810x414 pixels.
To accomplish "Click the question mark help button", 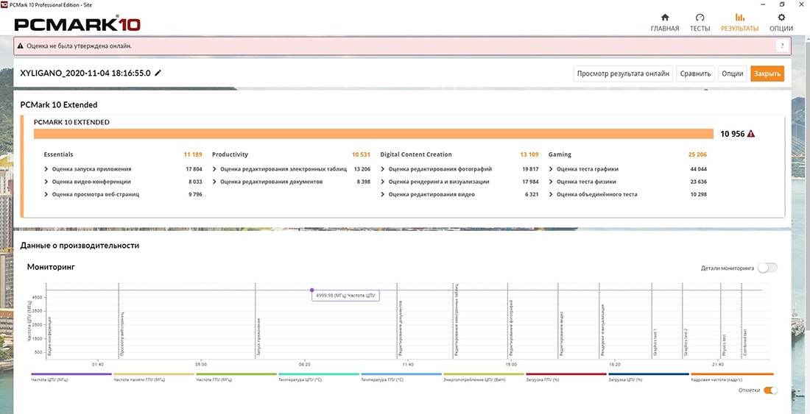I will [x=783, y=46].
